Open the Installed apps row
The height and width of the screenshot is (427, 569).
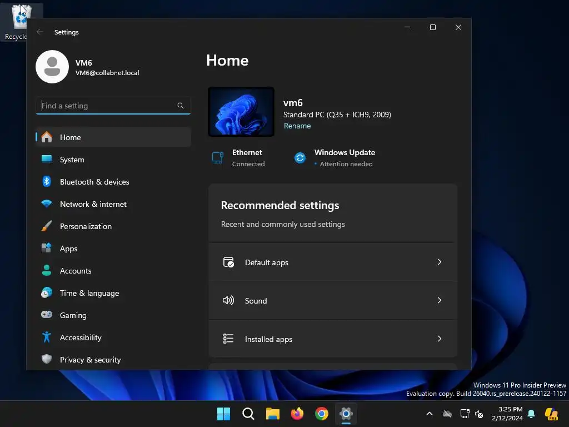[x=333, y=339]
